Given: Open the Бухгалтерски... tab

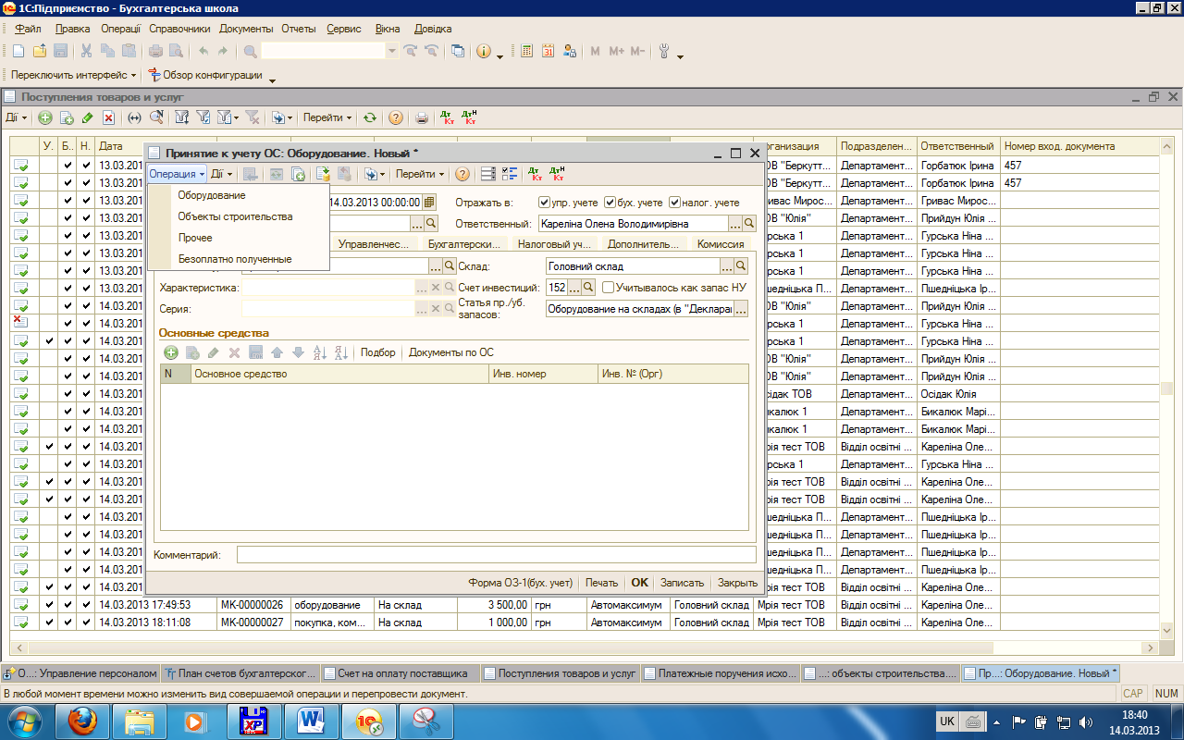Looking at the screenshot, I should [x=463, y=244].
